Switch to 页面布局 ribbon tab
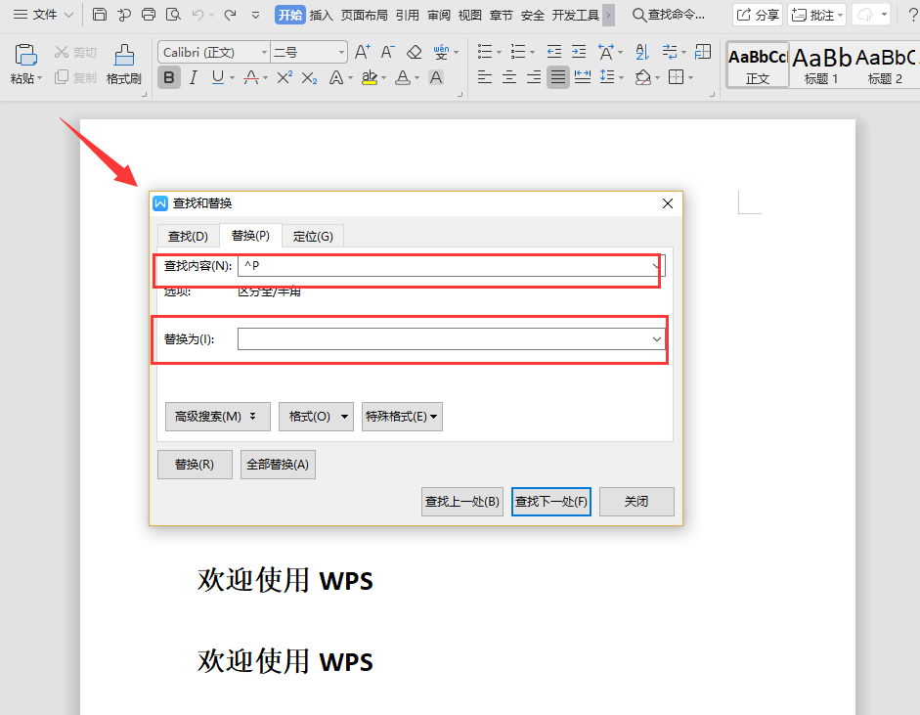Image resolution: width=920 pixels, height=715 pixels. click(364, 16)
